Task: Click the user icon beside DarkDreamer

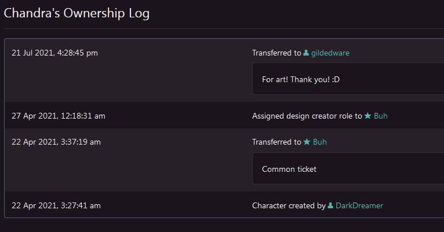Action: [x=330, y=205]
